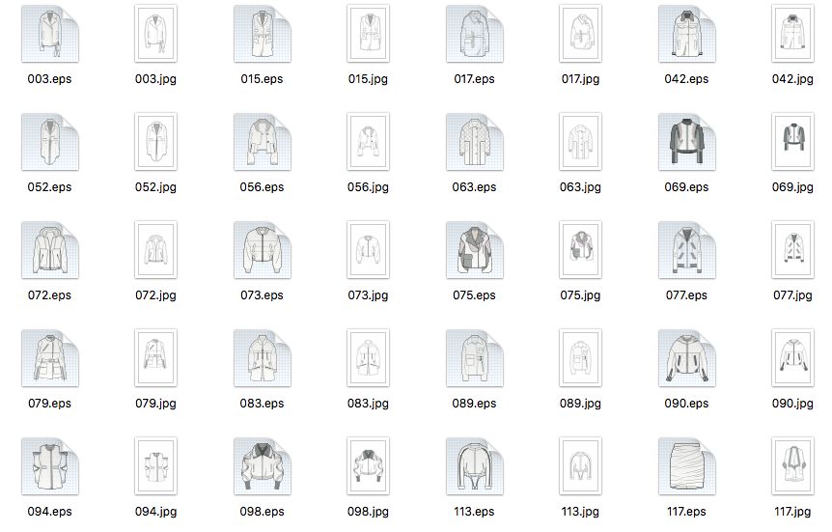This screenshot has width=832, height=532.
Task: Select the 117.jpg thumbnail
Action: point(792,466)
